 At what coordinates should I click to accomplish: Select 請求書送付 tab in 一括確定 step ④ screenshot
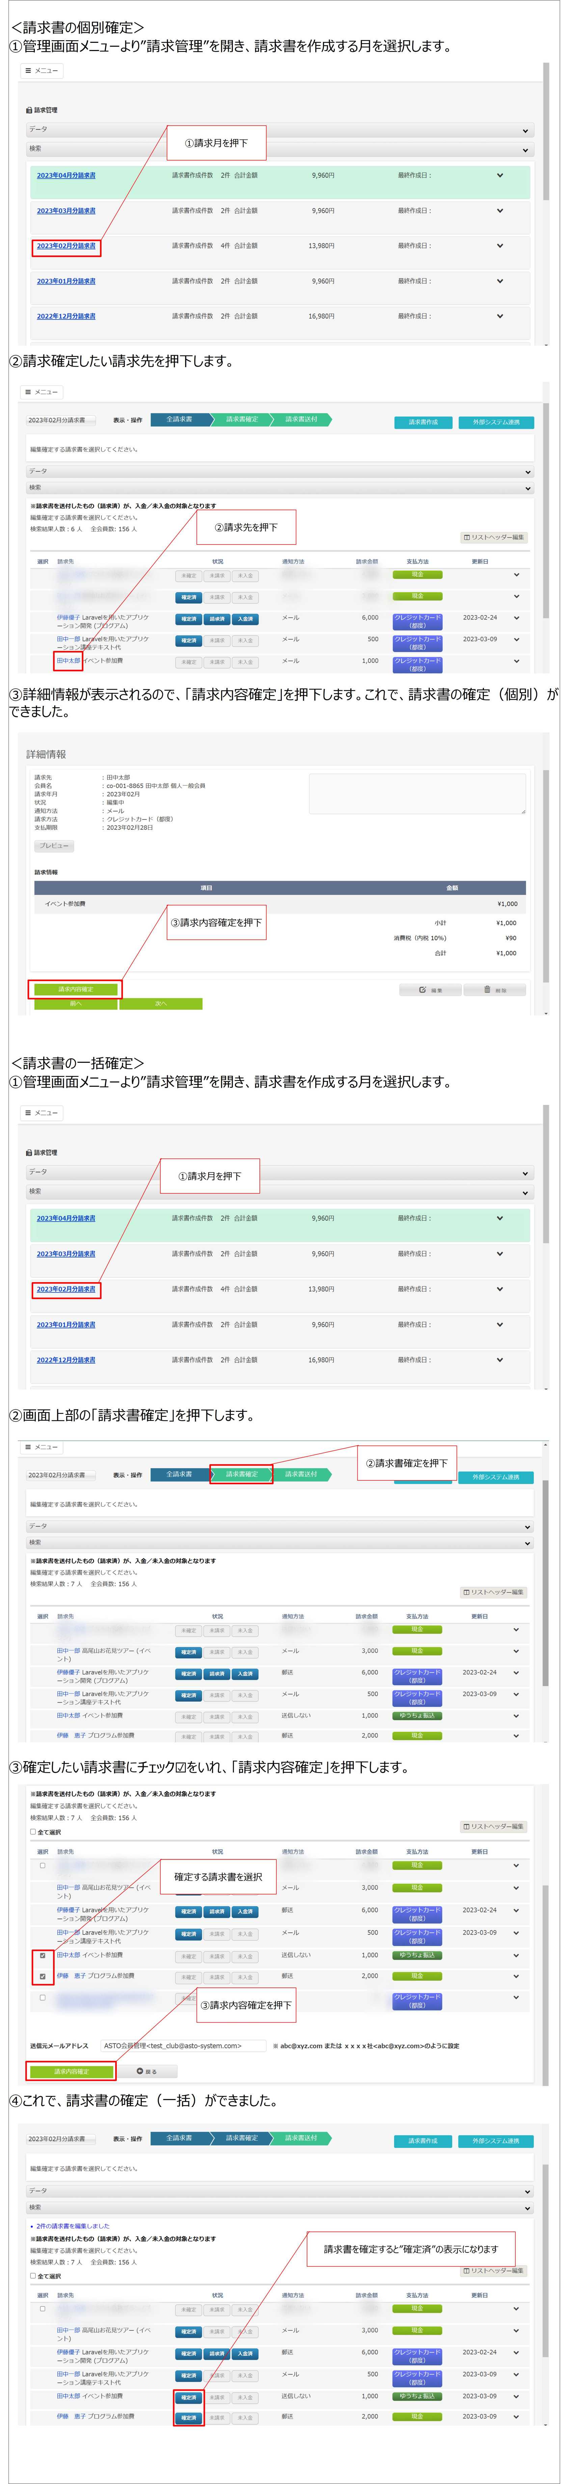[x=301, y=2138]
